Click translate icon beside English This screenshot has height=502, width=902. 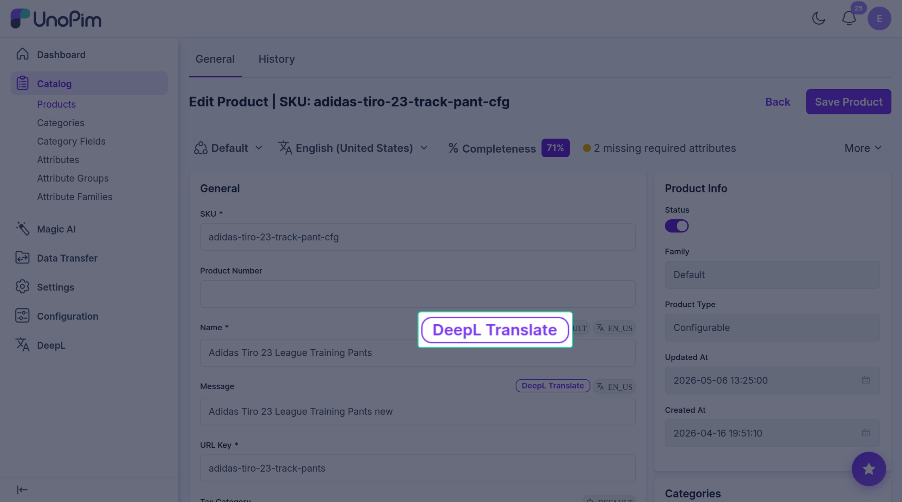(285, 148)
